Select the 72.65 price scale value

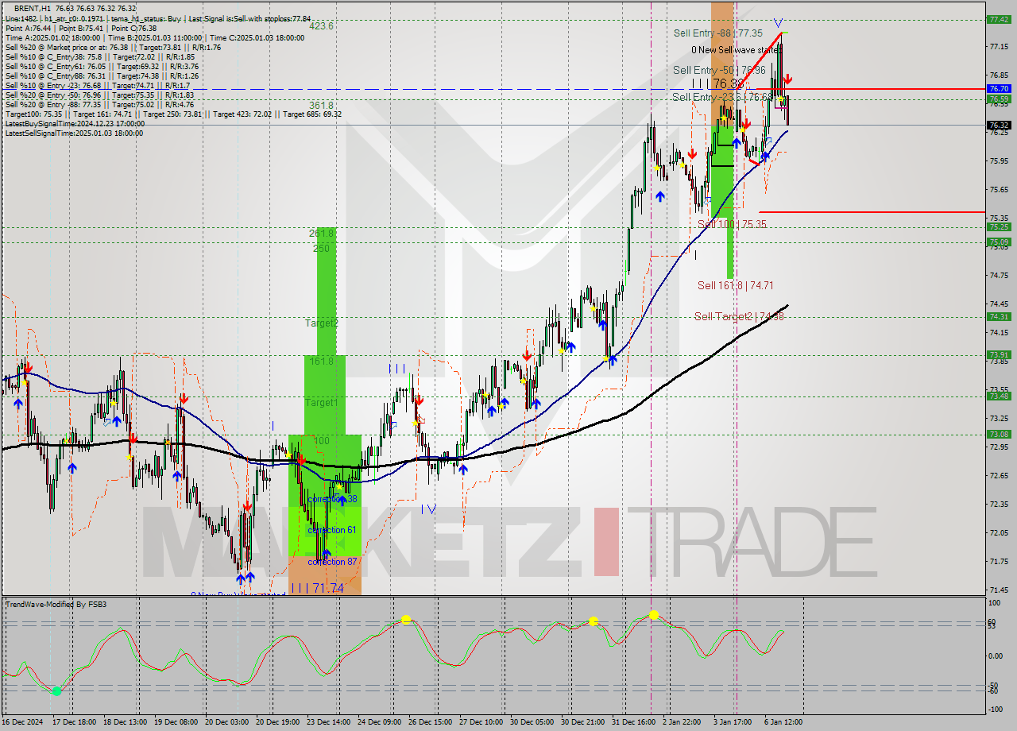pyautogui.click(x=998, y=475)
